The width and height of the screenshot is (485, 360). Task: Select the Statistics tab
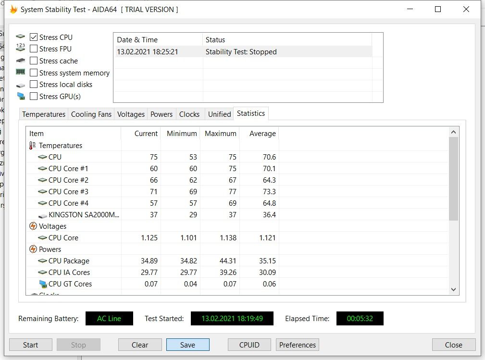click(251, 113)
